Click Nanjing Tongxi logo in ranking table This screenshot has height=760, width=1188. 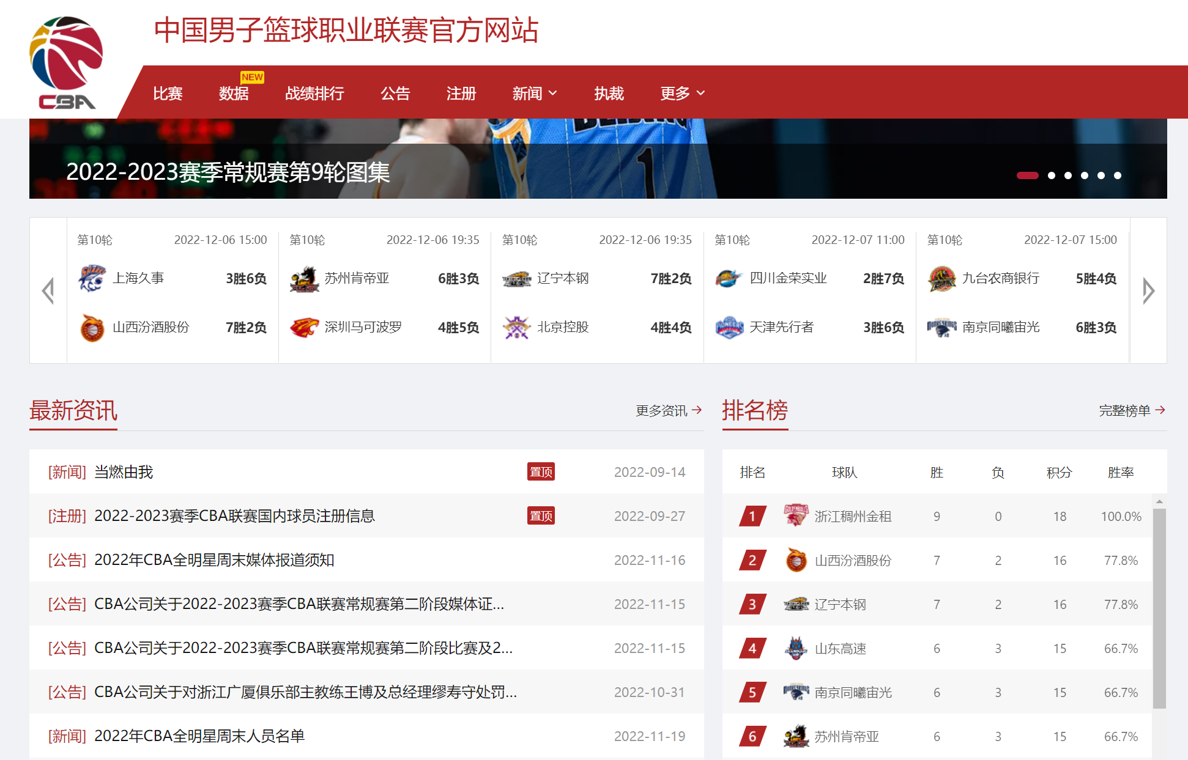796,692
